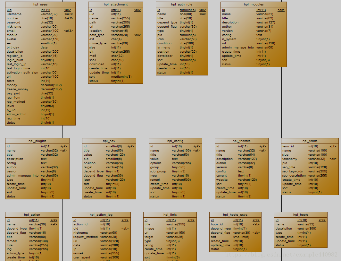This screenshot has height=261, width=341.
Task: Click the 'is_system' column name
Action: point(229,39)
